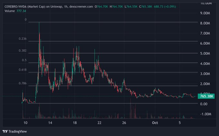Click date label 14 on time axis
Image resolution: width=219 pixels, height=136 pixels.
50,123
